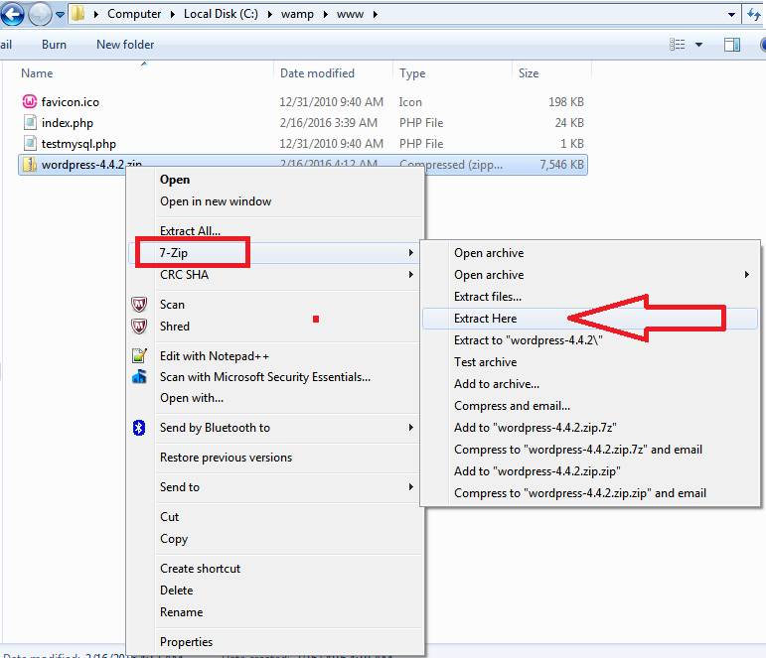Click the change view icon
Viewport: 766px width, 658px height.
point(678,45)
